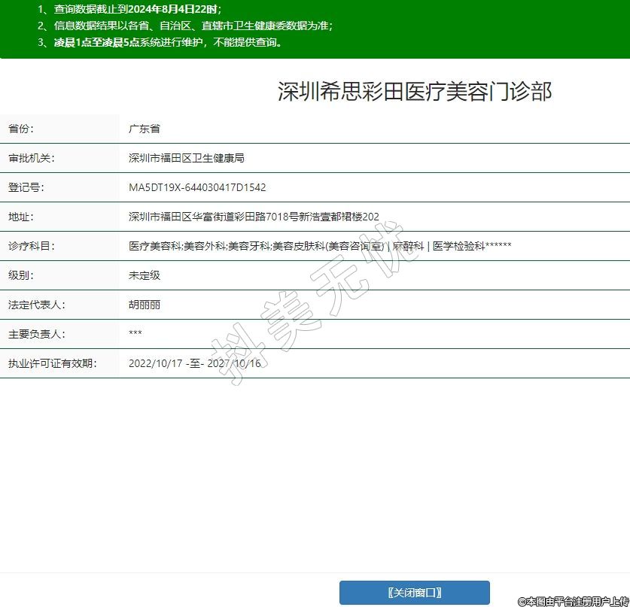Click the 深圳市福田区卫生健康局 value text
The width and height of the screenshot is (630, 607).
coord(187,158)
